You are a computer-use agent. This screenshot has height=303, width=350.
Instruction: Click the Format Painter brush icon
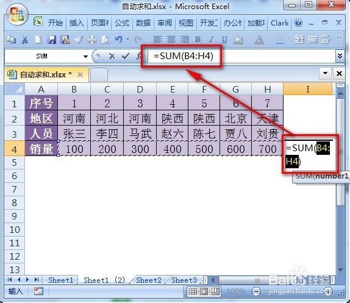[79, 40]
